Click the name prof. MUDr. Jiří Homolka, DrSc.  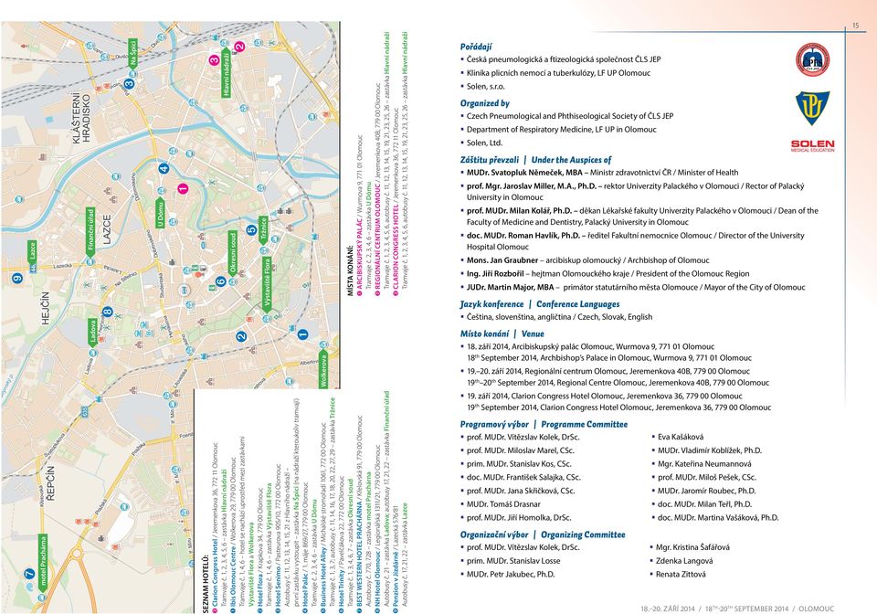click(x=519, y=517)
